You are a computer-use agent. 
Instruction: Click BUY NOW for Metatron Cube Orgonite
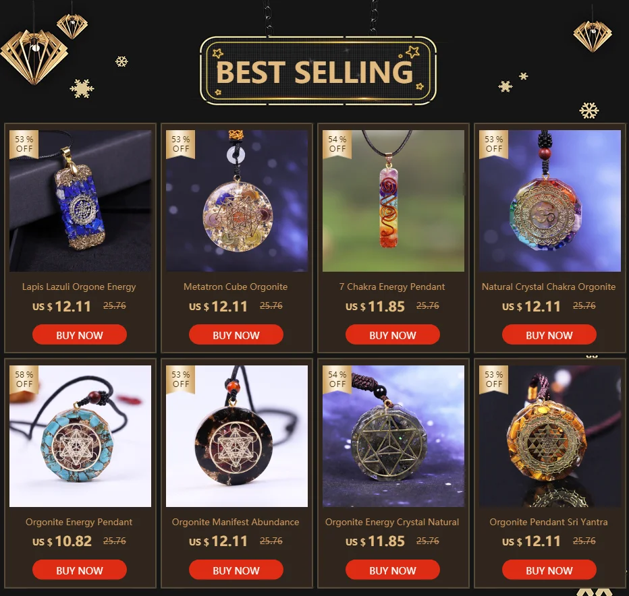pyautogui.click(x=236, y=334)
